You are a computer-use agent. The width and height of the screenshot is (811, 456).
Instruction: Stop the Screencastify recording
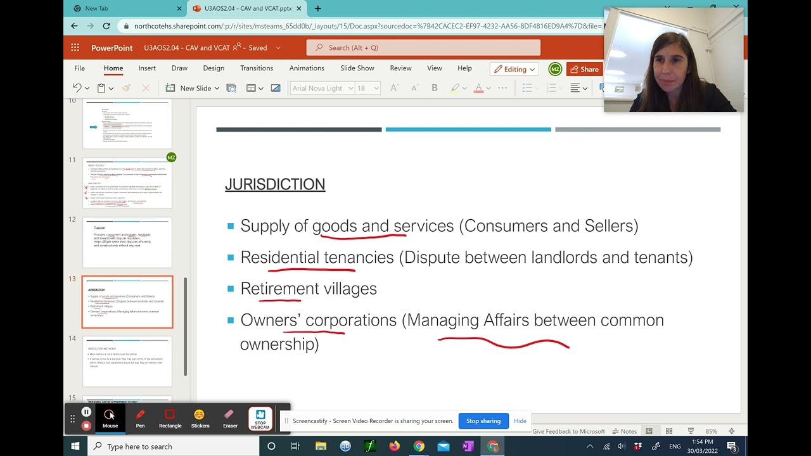point(86,426)
